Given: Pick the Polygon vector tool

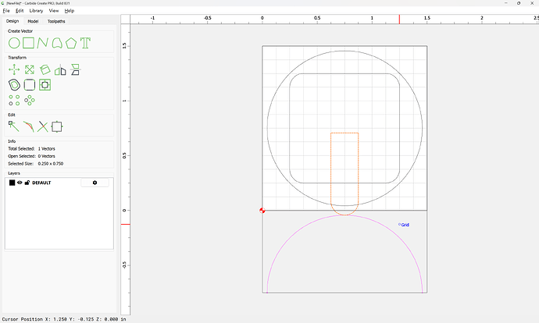Looking at the screenshot, I should click(71, 42).
